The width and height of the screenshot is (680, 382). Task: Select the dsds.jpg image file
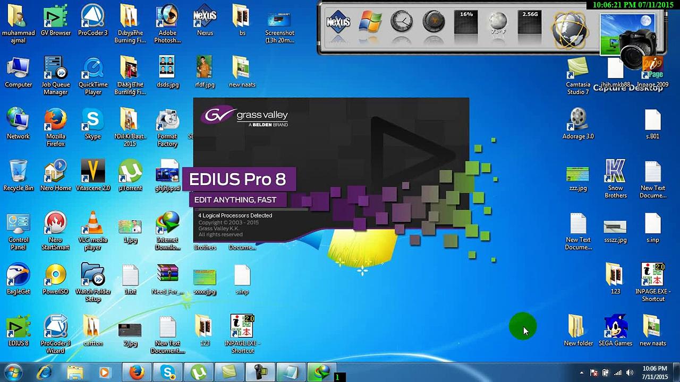coord(167,73)
